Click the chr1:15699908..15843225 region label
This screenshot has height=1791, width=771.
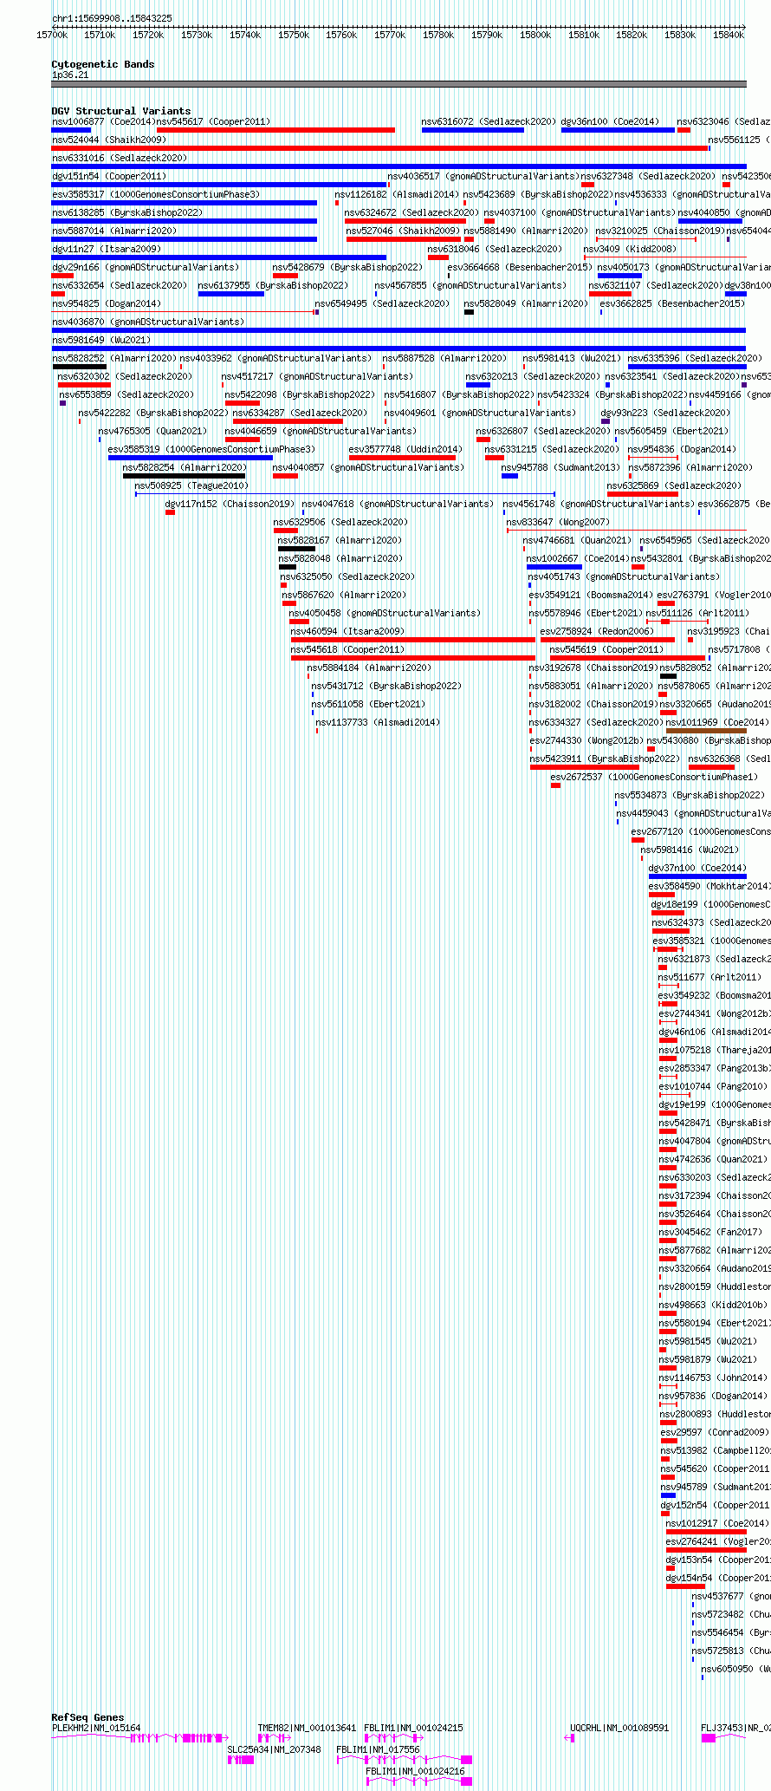(x=112, y=18)
